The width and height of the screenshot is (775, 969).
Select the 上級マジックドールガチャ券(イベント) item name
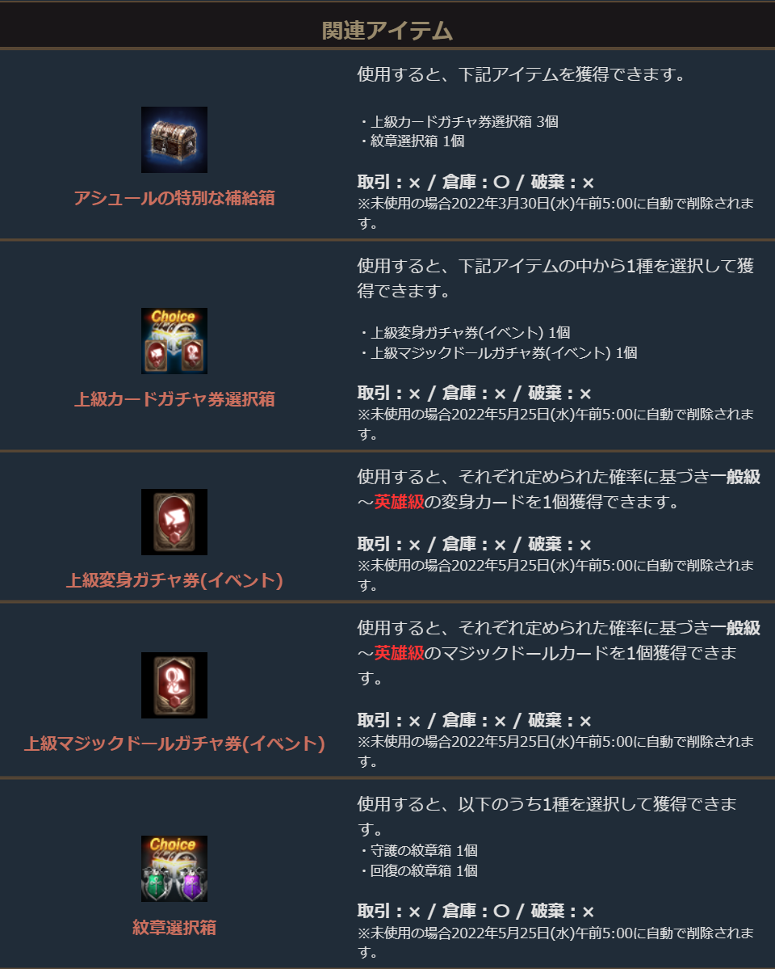[174, 744]
